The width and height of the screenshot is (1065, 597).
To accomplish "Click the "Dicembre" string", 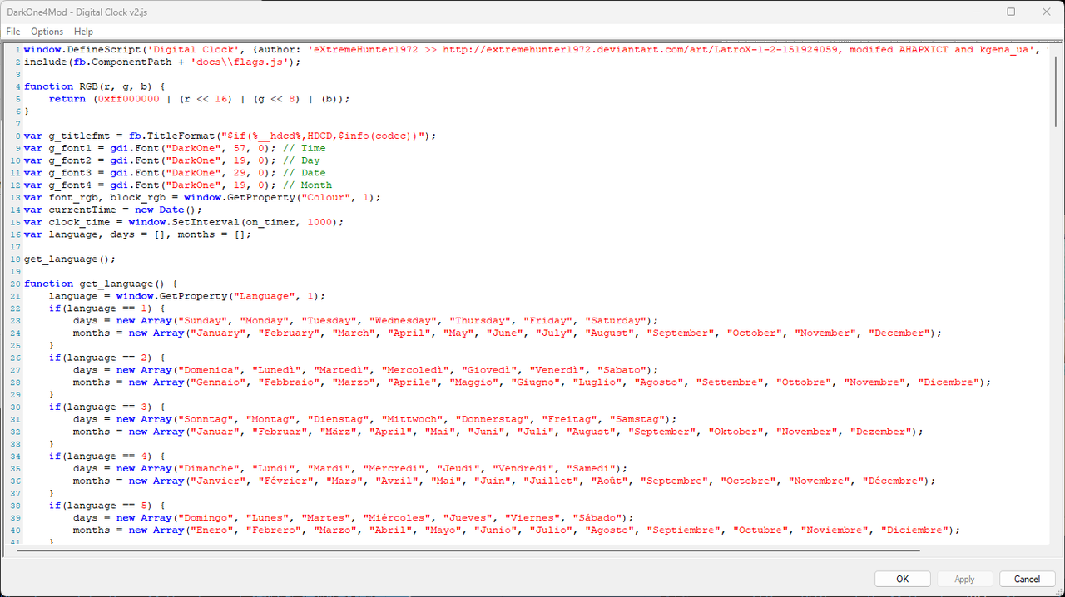I will point(950,382).
